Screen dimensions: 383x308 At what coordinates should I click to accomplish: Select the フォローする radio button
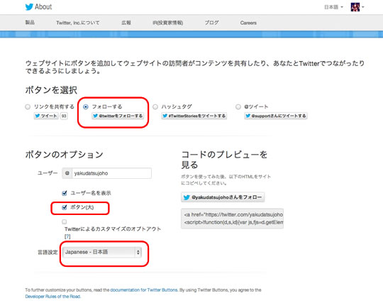86,107
